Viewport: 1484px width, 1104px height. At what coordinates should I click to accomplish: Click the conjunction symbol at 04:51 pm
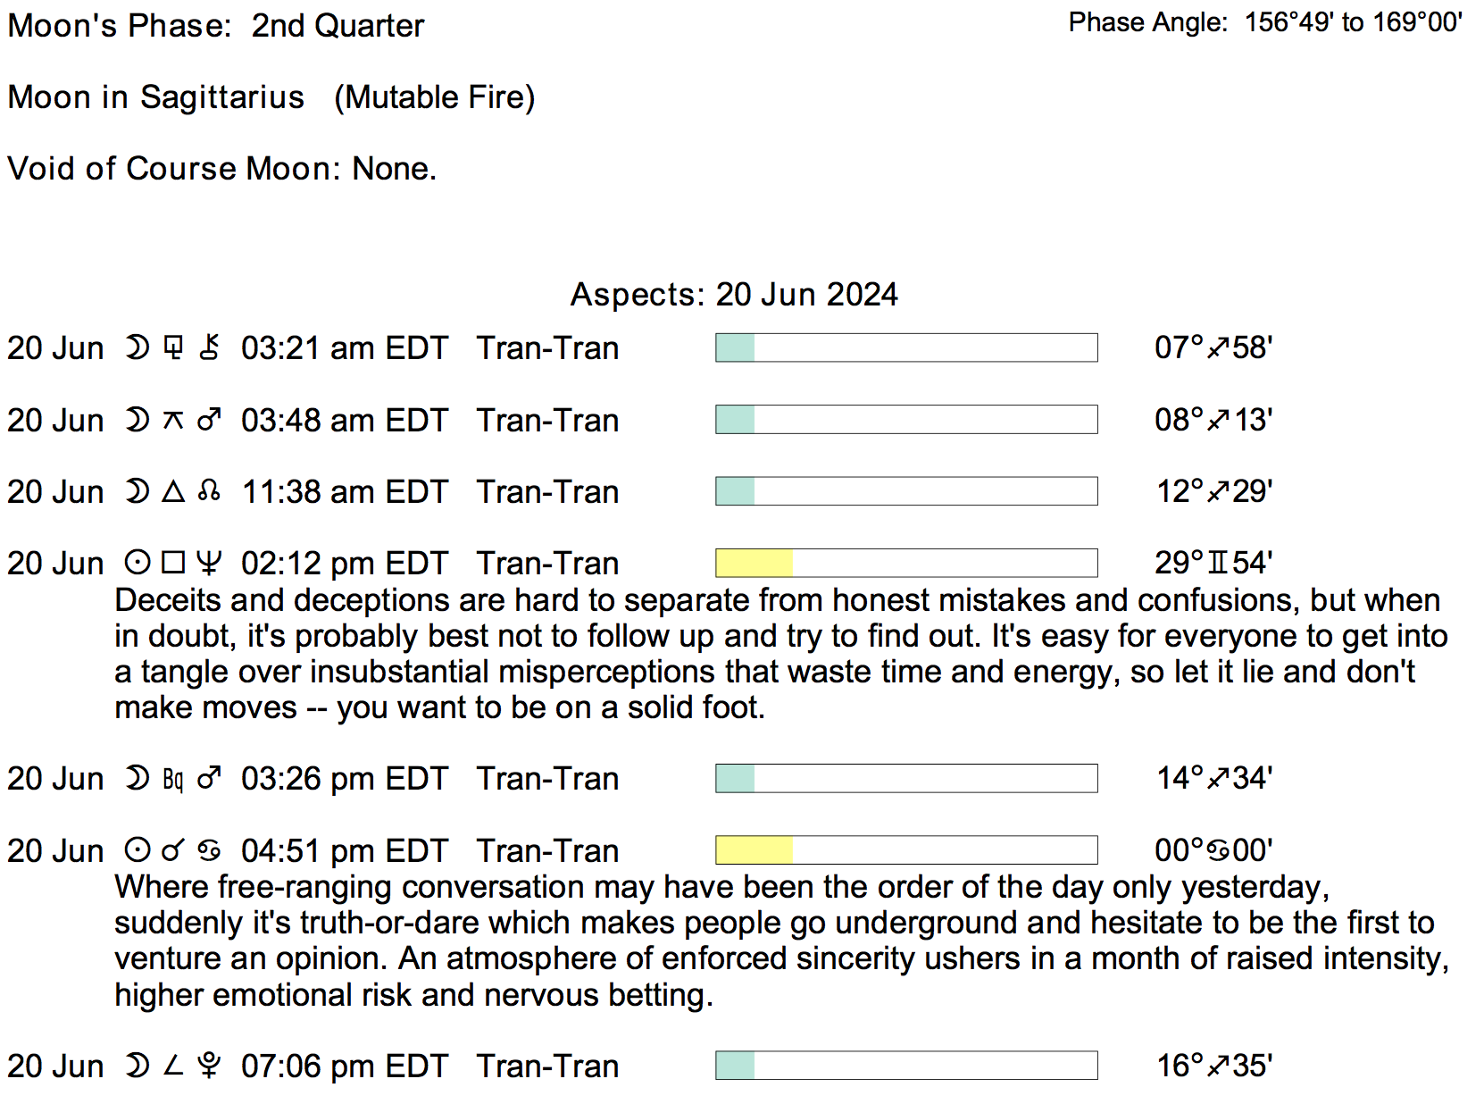173,850
